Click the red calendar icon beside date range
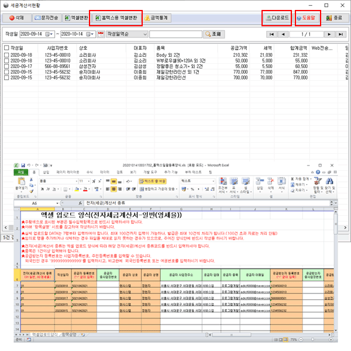Image resolution: width=351 pixels, height=351 pixels. (x=101, y=35)
